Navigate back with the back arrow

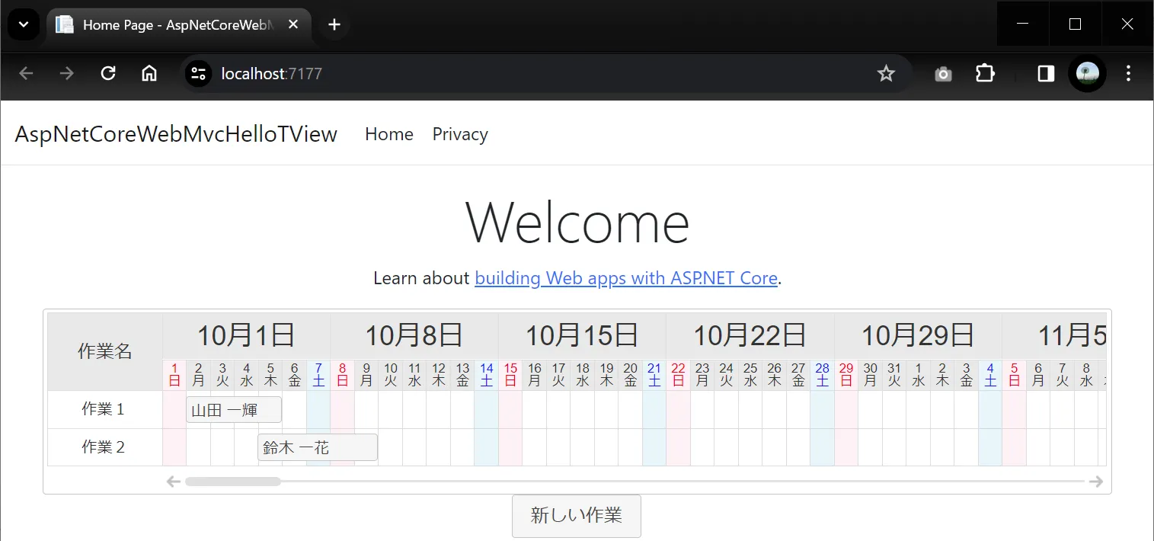(26, 73)
